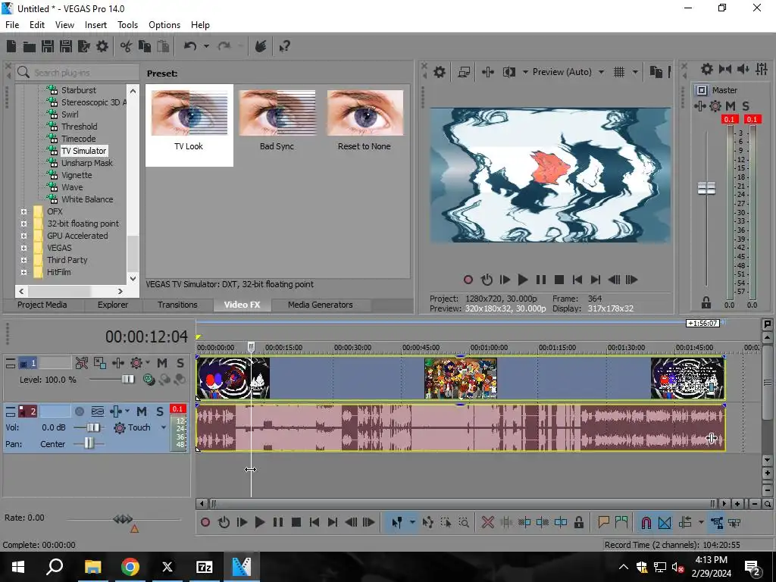
Task: Mute video track 1
Action: (162, 363)
